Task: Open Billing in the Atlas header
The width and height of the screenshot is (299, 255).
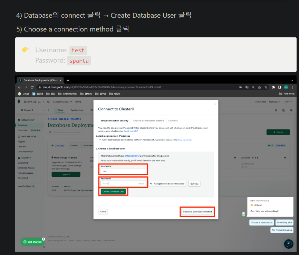Action: 78,102
